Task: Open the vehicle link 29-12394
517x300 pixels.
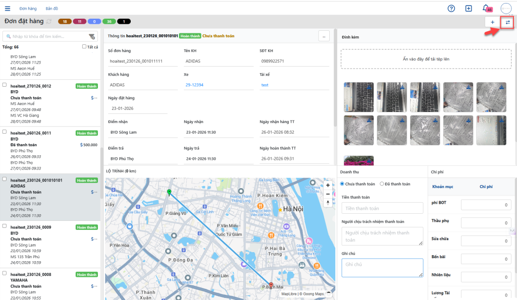Action: click(x=194, y=85)
